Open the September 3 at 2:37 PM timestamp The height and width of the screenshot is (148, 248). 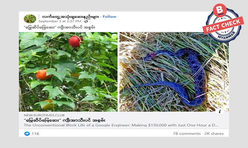[60, 21]
